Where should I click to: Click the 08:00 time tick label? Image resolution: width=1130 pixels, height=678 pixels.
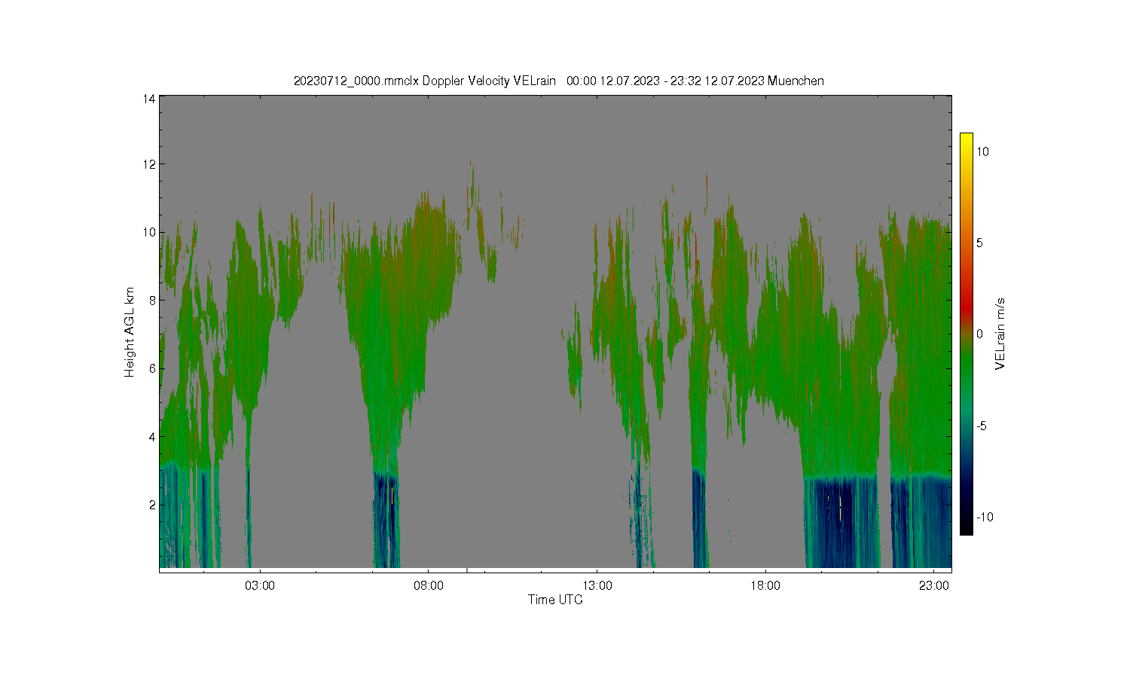[x=429, y=585]
